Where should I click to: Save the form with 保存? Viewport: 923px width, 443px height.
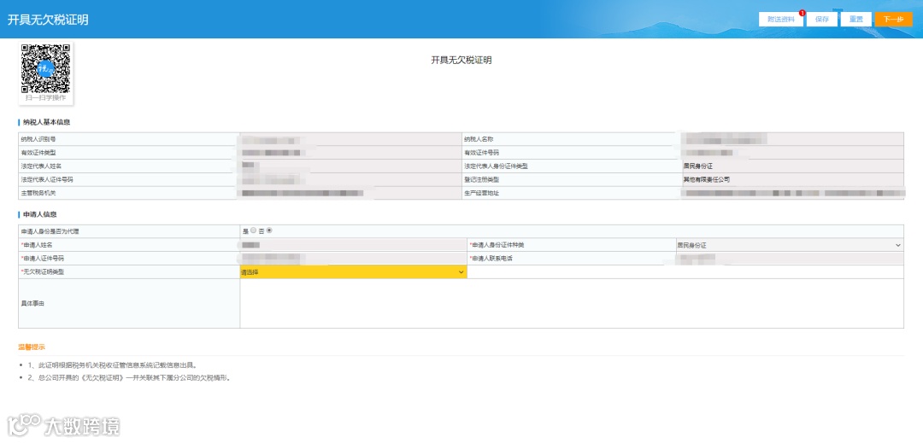(x=822, y=20)
